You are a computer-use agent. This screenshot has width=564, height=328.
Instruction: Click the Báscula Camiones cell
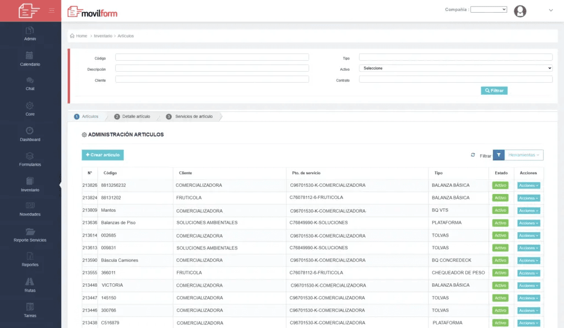120,260
